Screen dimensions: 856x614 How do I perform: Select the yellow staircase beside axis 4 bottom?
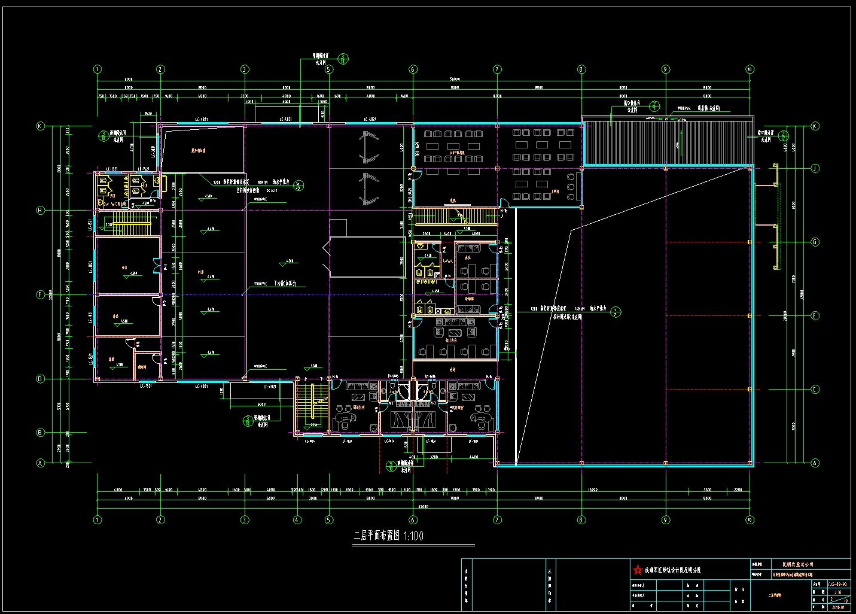(312, 404)
